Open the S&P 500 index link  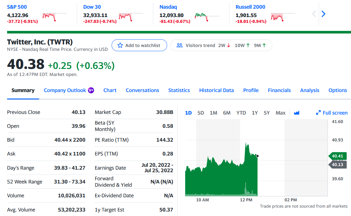pos(17,7)
